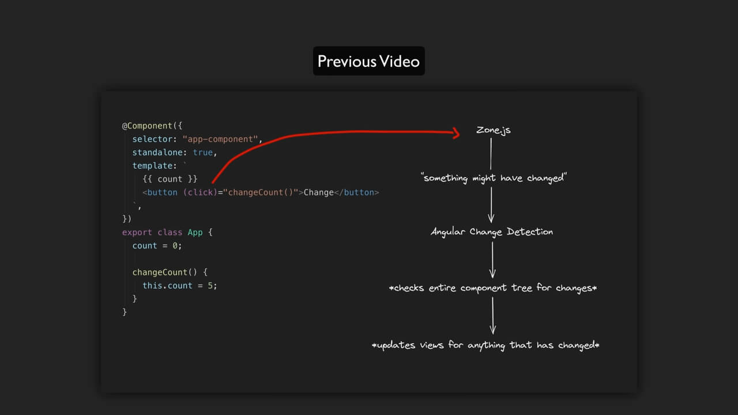The image size is (738, 415).
Task: Click "*updates views for anything that has changed*"
Action: (x=486, y=345)
